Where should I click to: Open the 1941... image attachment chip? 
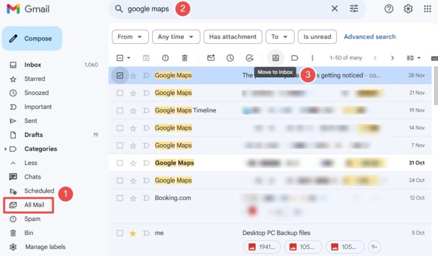coord(262,247)
